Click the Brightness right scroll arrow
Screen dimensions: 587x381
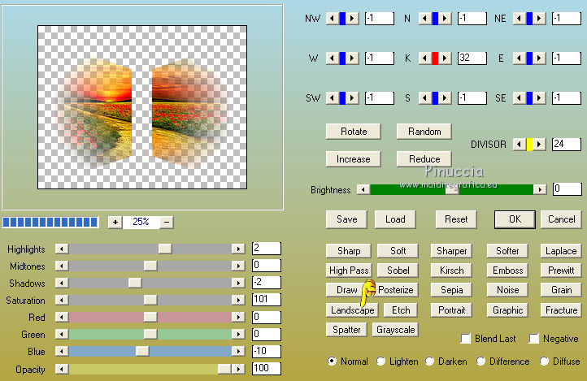point(540,189)
